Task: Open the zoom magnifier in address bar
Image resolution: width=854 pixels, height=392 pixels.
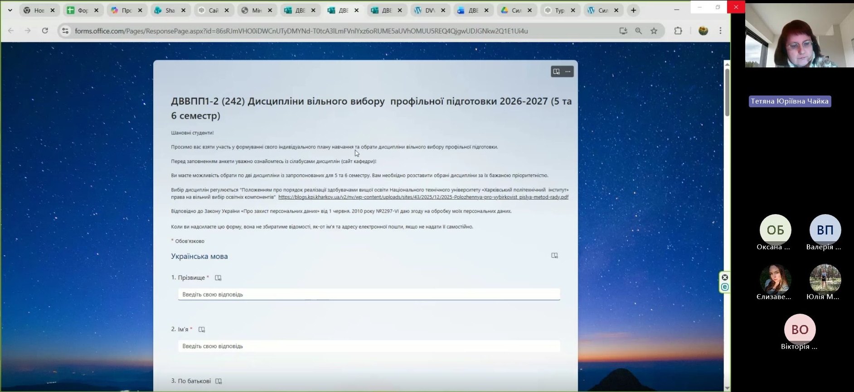Action: pos(638,31)
